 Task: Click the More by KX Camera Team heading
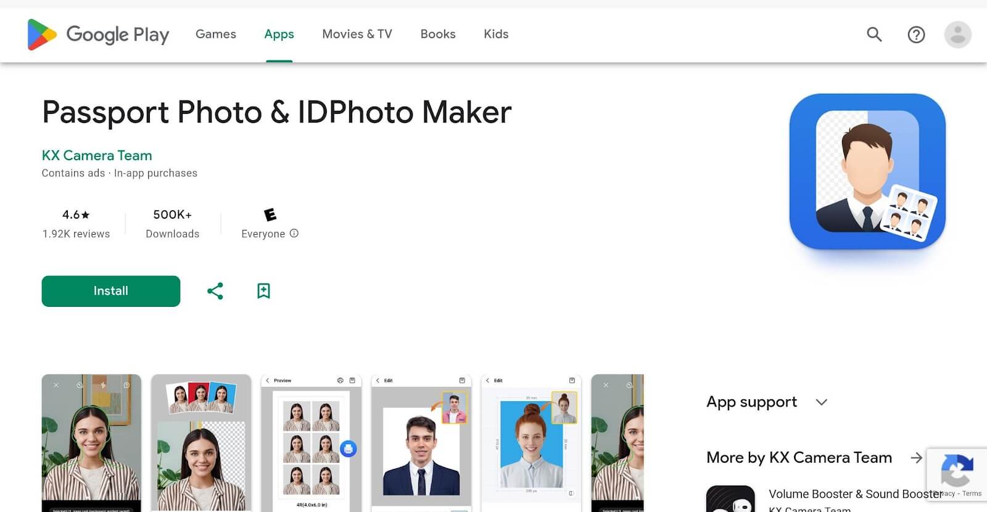pos(799,458)
